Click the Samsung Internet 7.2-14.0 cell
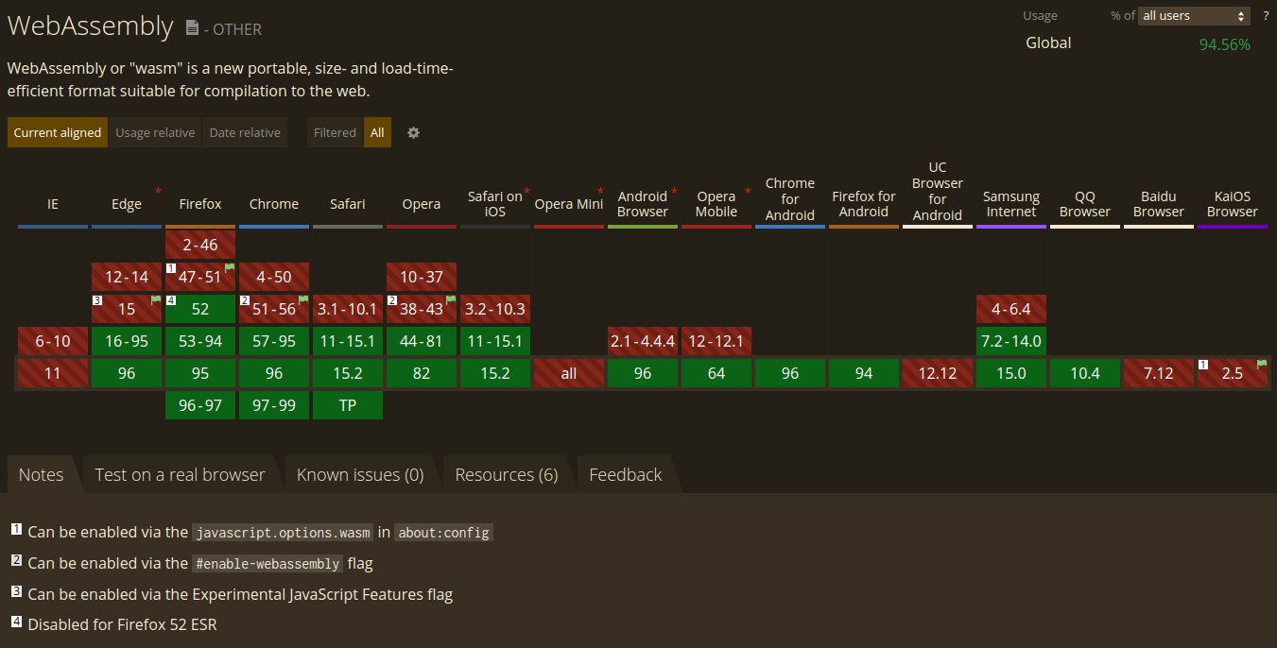 click(1011, 341)
